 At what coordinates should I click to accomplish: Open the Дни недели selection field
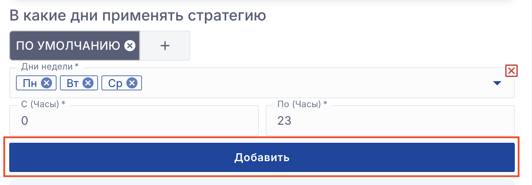tap(293, 83)
